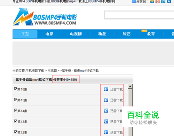Click the blue plus share icon
Image resolution: width=174 pixels, height=136 pixels.
(134, 1)
